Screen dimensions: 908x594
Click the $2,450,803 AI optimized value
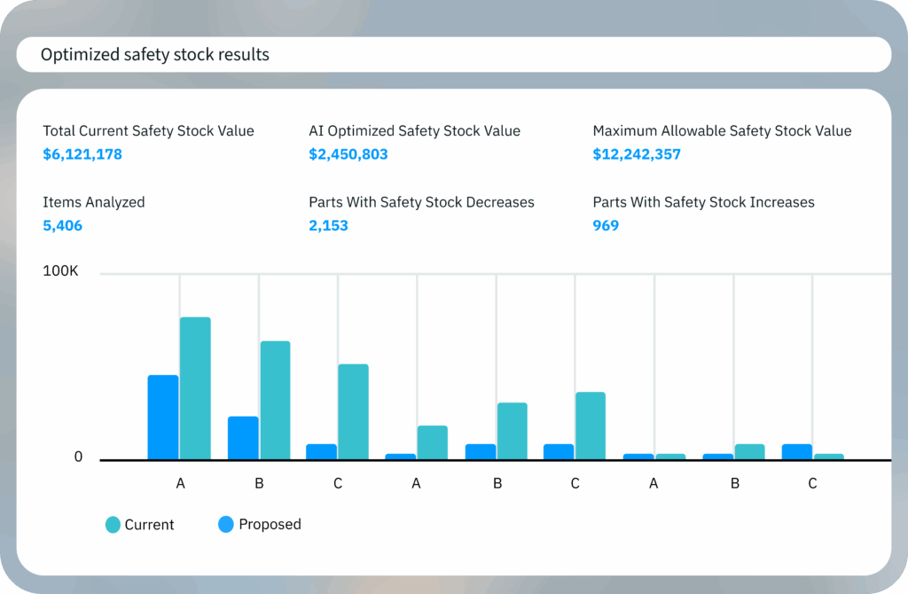(x=348, y=153)
